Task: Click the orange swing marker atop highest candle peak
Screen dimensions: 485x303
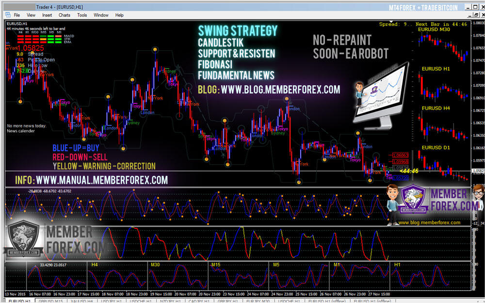Action: coord(155,49)
